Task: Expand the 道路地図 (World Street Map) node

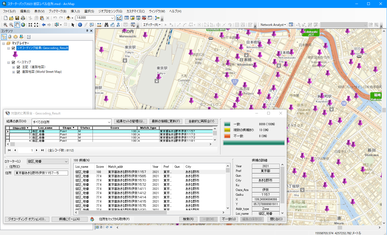Action: pos(14,72)
